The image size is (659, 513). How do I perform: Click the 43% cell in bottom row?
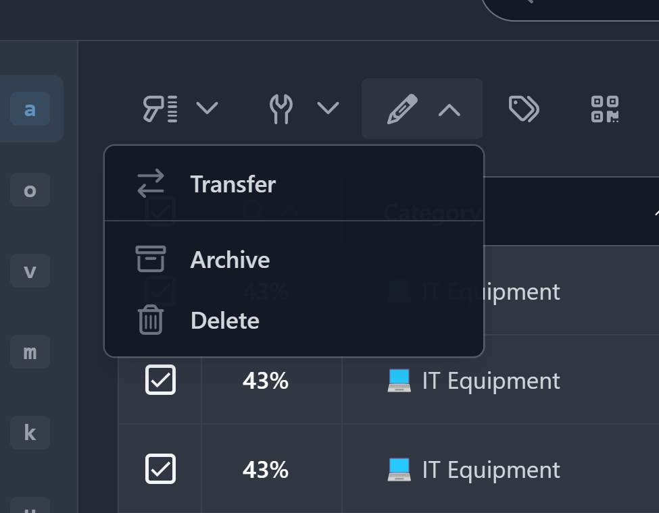coord(266,470)
